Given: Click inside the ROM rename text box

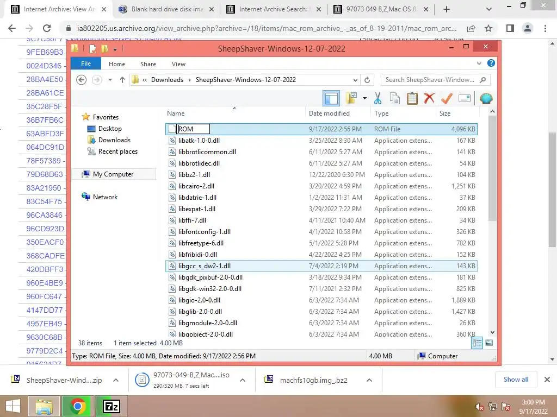Looking at the screenshot, I should [x=193, y=129].
